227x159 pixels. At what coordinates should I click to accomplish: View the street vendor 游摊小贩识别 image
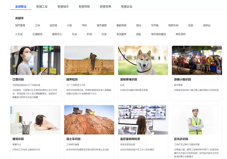[197, 60]
